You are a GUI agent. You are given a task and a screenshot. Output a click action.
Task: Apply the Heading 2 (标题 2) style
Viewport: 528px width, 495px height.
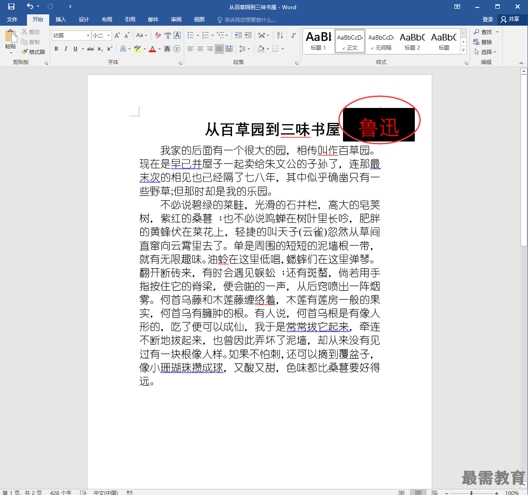click(x=413, y=42)
